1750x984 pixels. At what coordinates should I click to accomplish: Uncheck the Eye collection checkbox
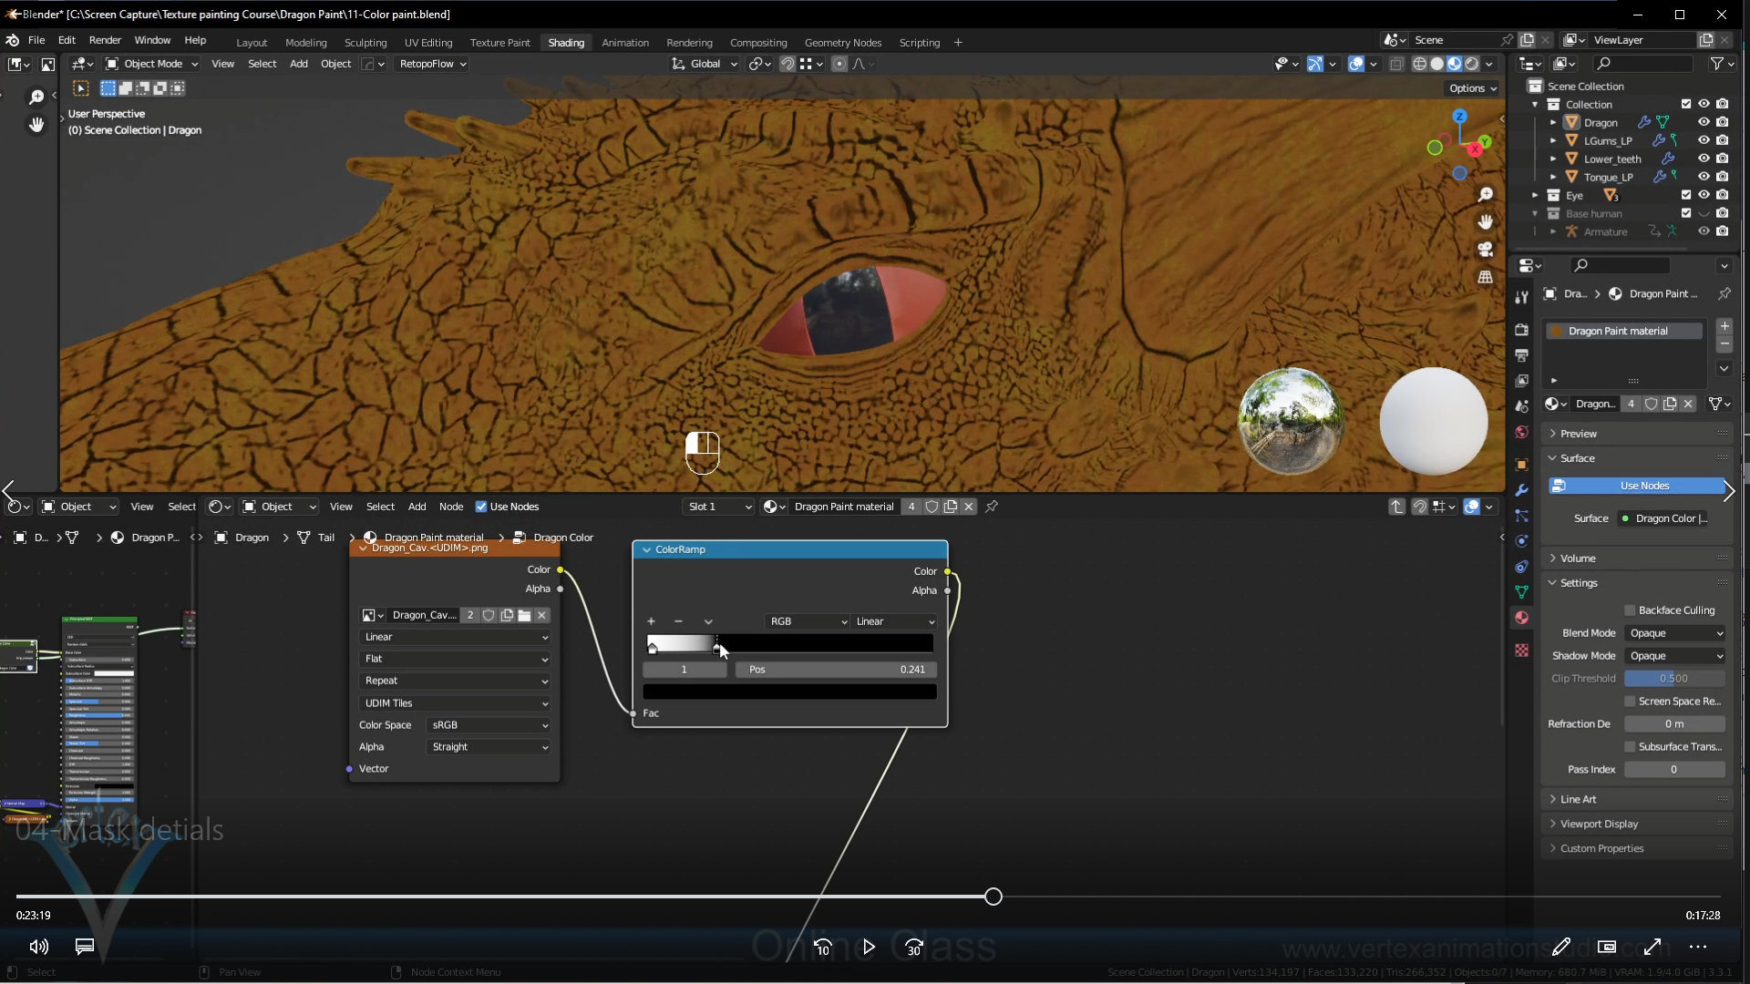click(x=1686, y=195)
